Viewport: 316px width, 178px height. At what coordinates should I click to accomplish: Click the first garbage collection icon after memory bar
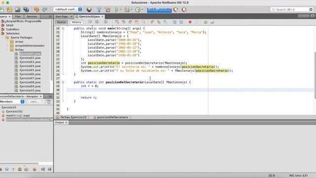tap(176, 9)
